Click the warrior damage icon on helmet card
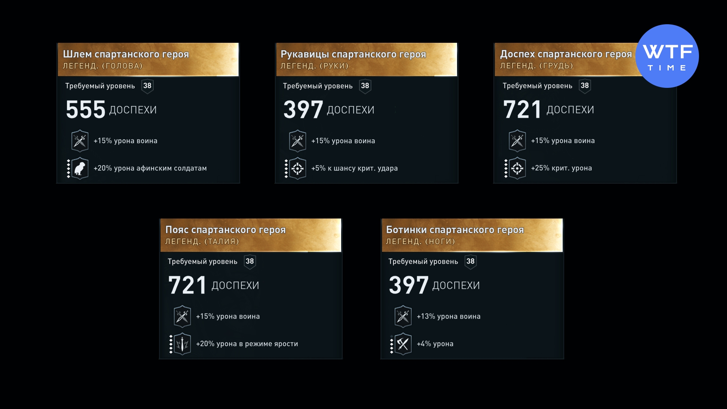This screenshot has width=727, height=409. point(80,141)
